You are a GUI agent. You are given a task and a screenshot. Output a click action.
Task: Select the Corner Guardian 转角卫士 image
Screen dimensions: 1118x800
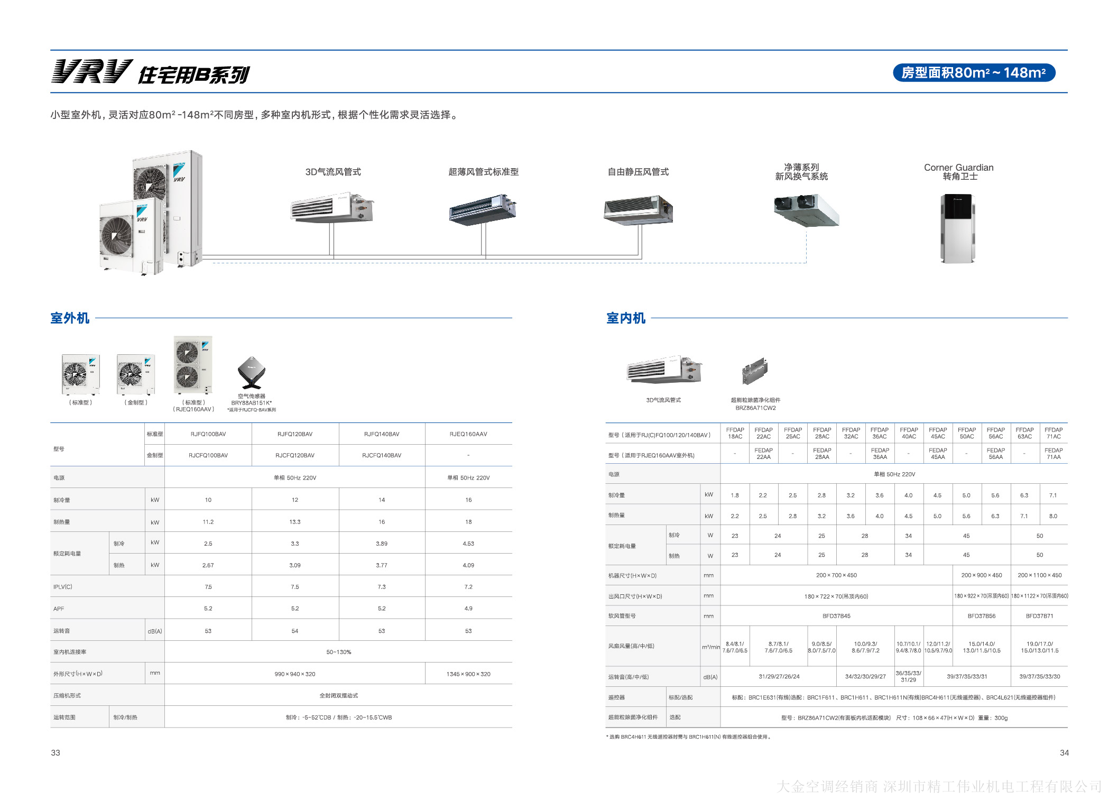pyautogui.click(x=957, y=228)
